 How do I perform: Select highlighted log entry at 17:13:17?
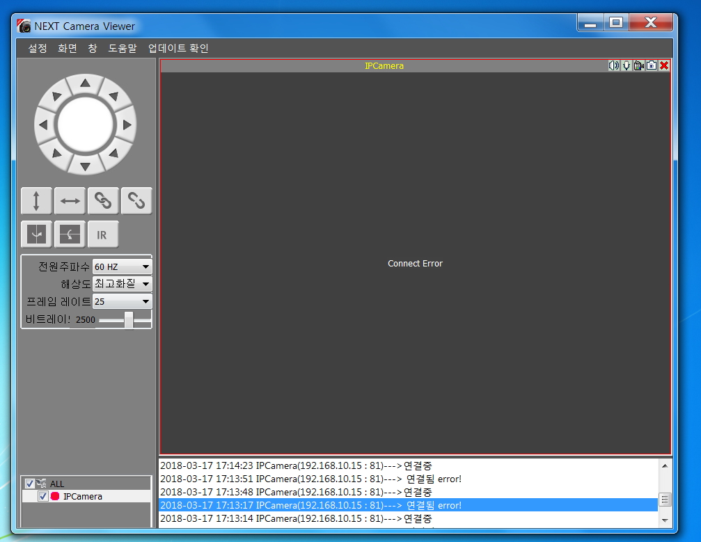coord(409,505)
